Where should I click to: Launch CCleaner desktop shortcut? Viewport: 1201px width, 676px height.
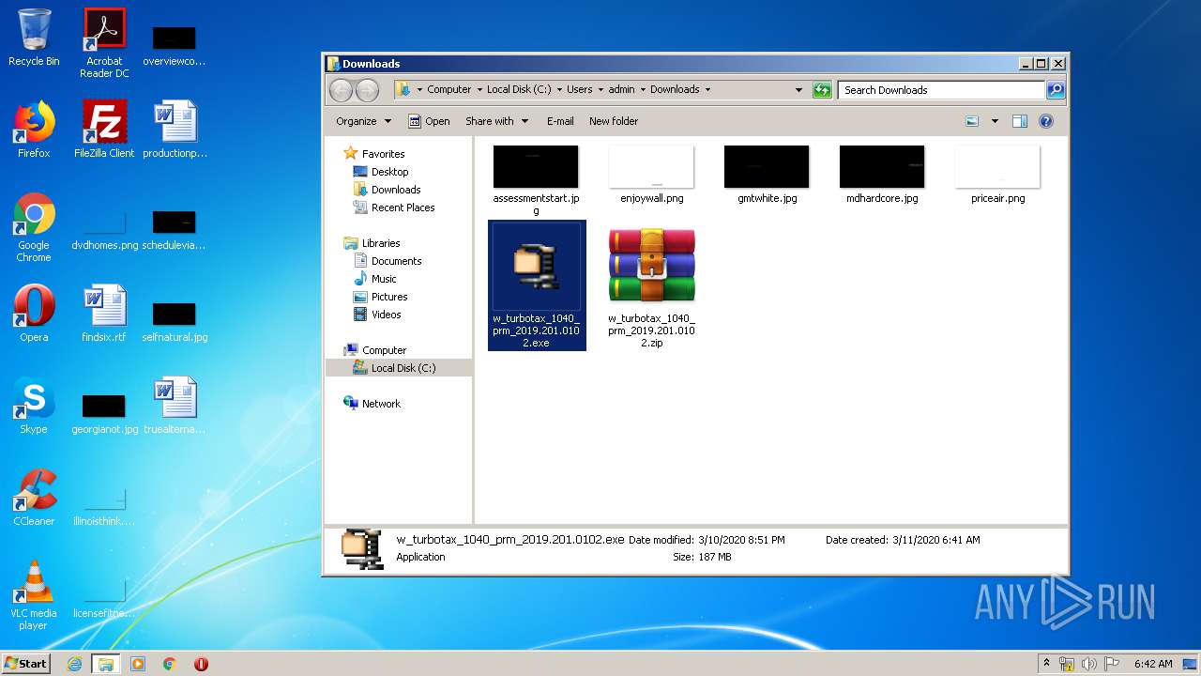point(34,498)
